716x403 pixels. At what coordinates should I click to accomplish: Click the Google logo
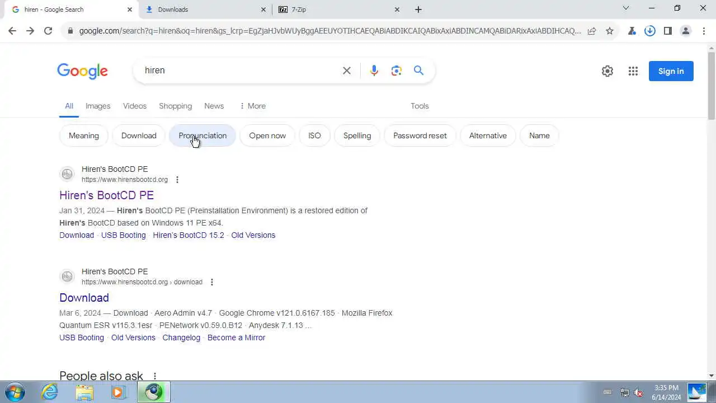click(82, 71)
